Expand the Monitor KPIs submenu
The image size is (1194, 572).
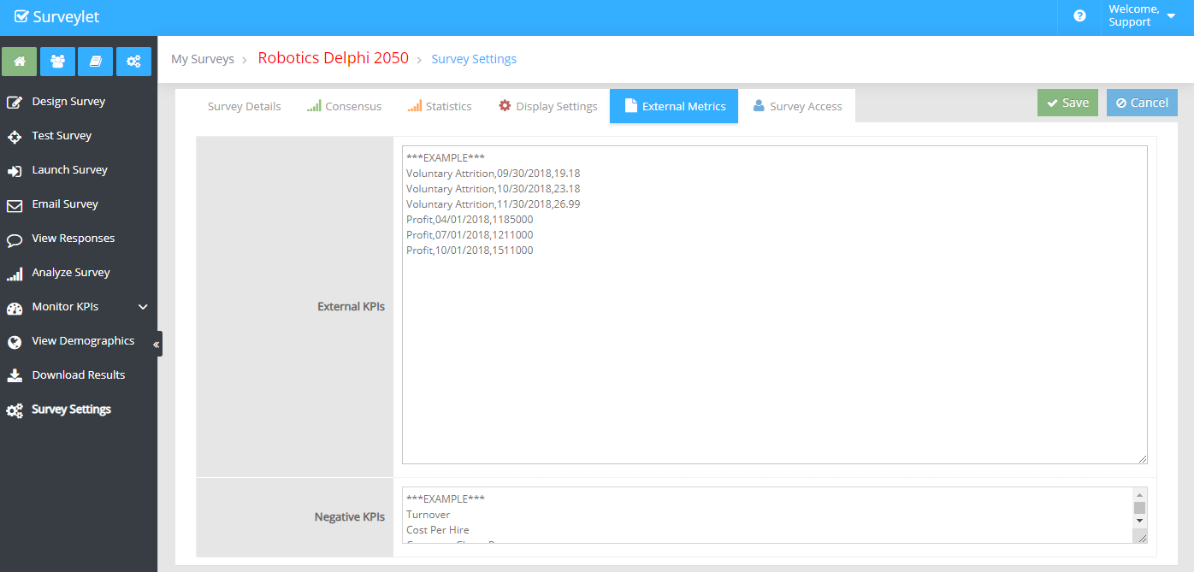point(143,307)
